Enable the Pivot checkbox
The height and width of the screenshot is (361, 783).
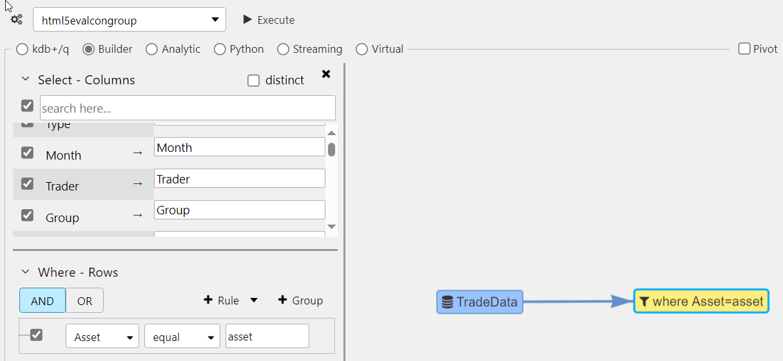[744, 49]
